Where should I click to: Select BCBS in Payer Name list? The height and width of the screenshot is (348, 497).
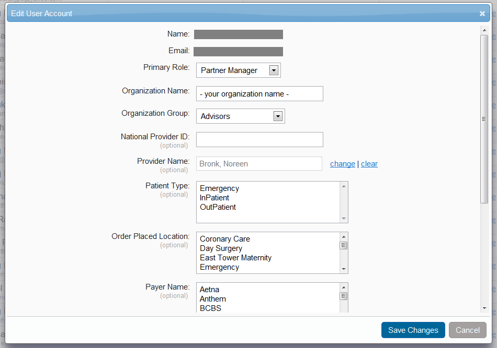pos(210,308)
